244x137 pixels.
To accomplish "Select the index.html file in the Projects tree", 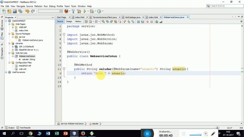I will 23,30.
